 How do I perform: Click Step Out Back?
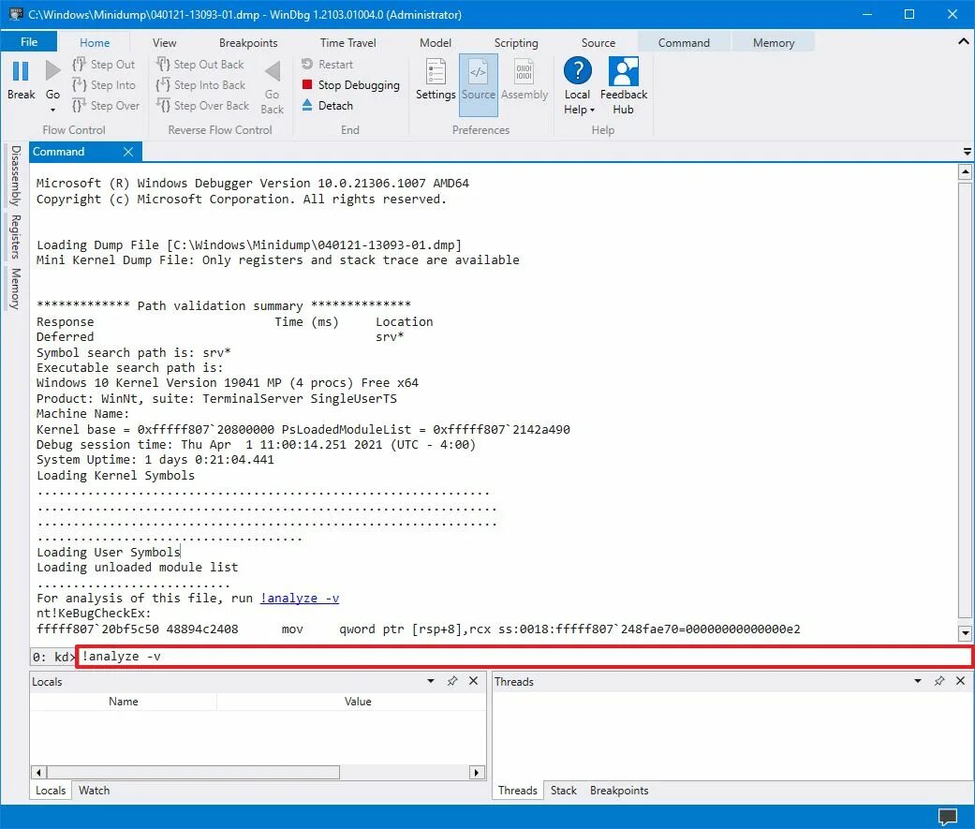pyautogui.click(x=199, y=64)
